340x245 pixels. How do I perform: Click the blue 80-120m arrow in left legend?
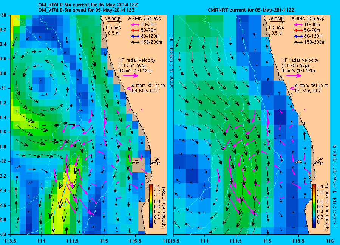pos(135,36)
